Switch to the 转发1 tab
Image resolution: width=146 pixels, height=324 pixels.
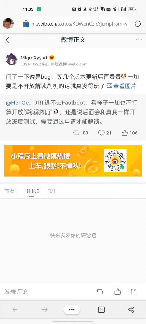tap(11, 191)
